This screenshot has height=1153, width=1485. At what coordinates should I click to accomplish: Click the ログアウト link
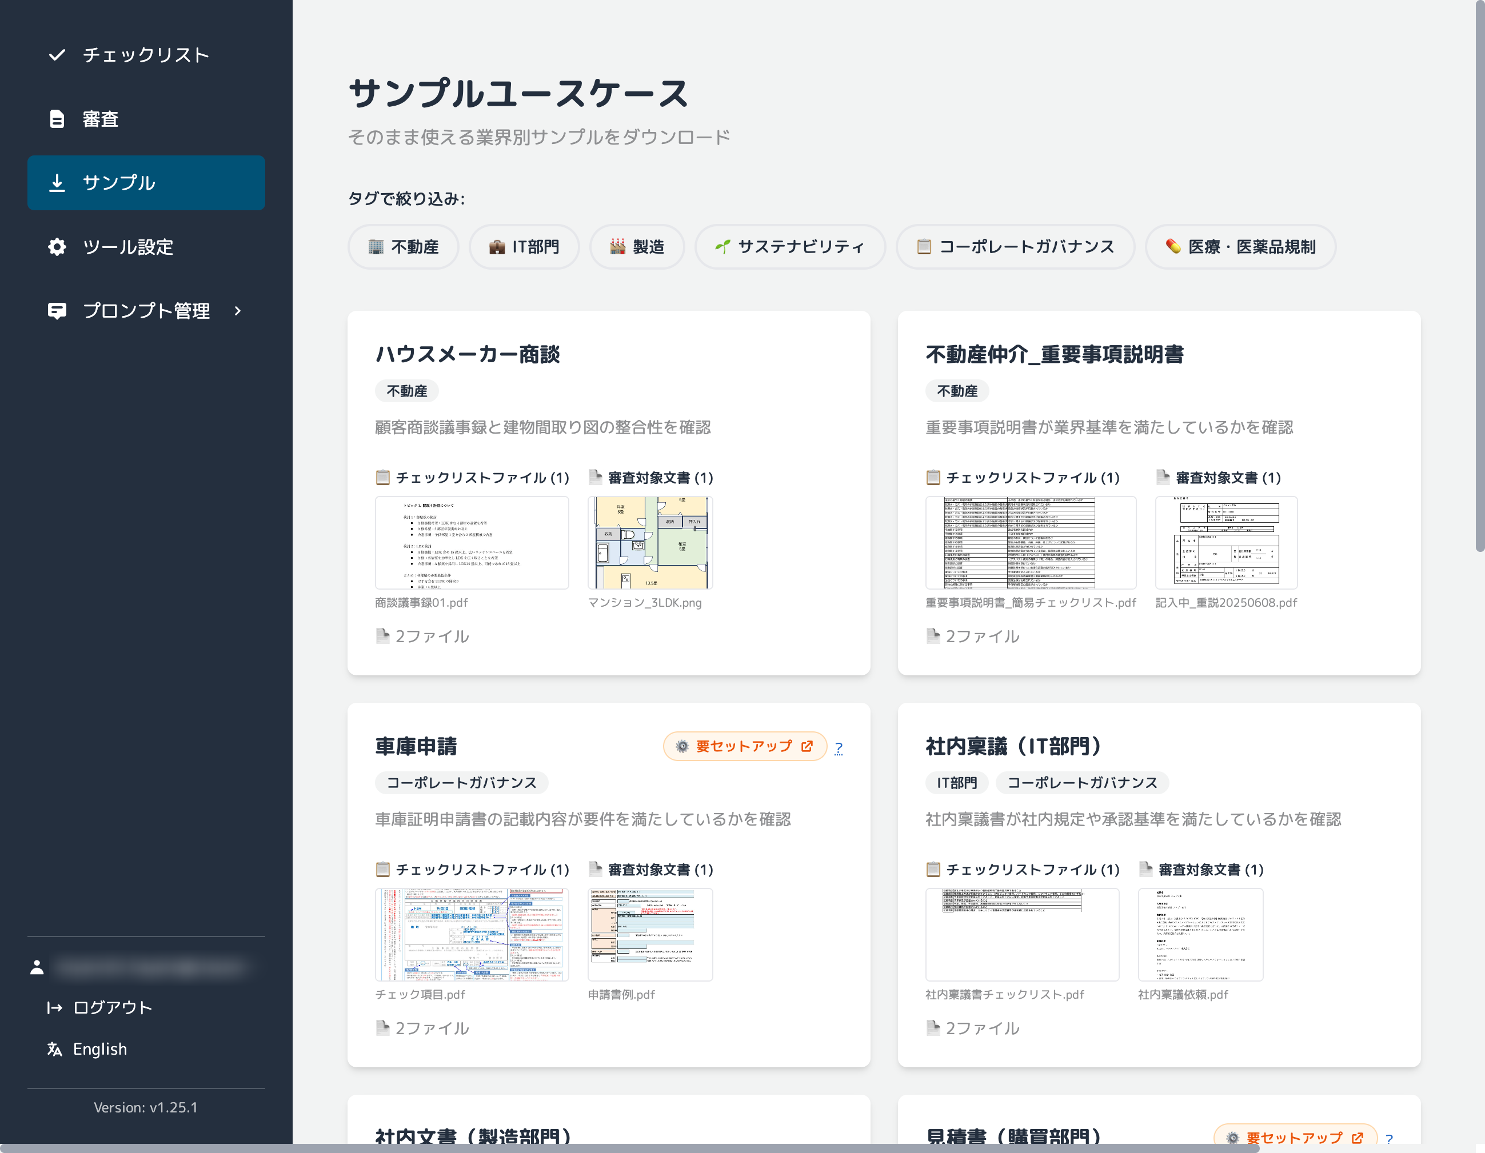click(x=100, y=1007)
